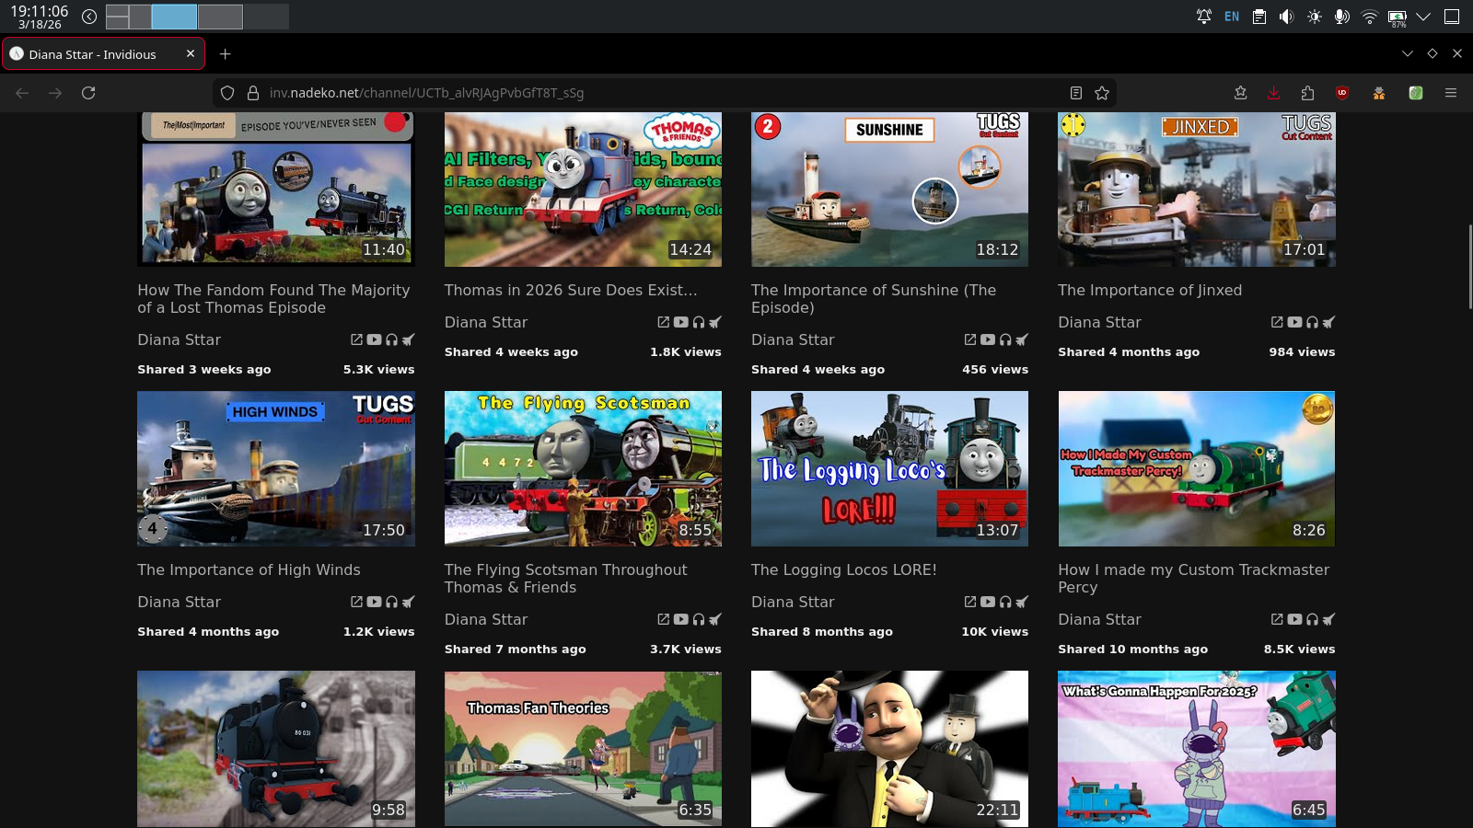The image size is (1473, 828).
Task: Play the Thomas Fan Theories thumbnail
Action: coord(583,749)
